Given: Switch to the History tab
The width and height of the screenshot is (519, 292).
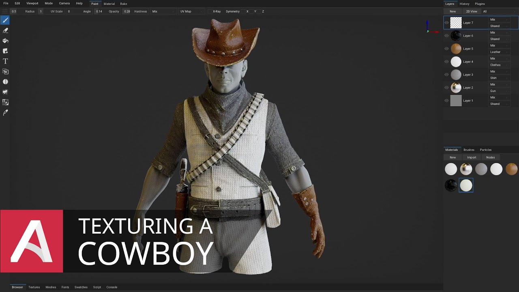Looking at the screenshot, I should (464, 4).
